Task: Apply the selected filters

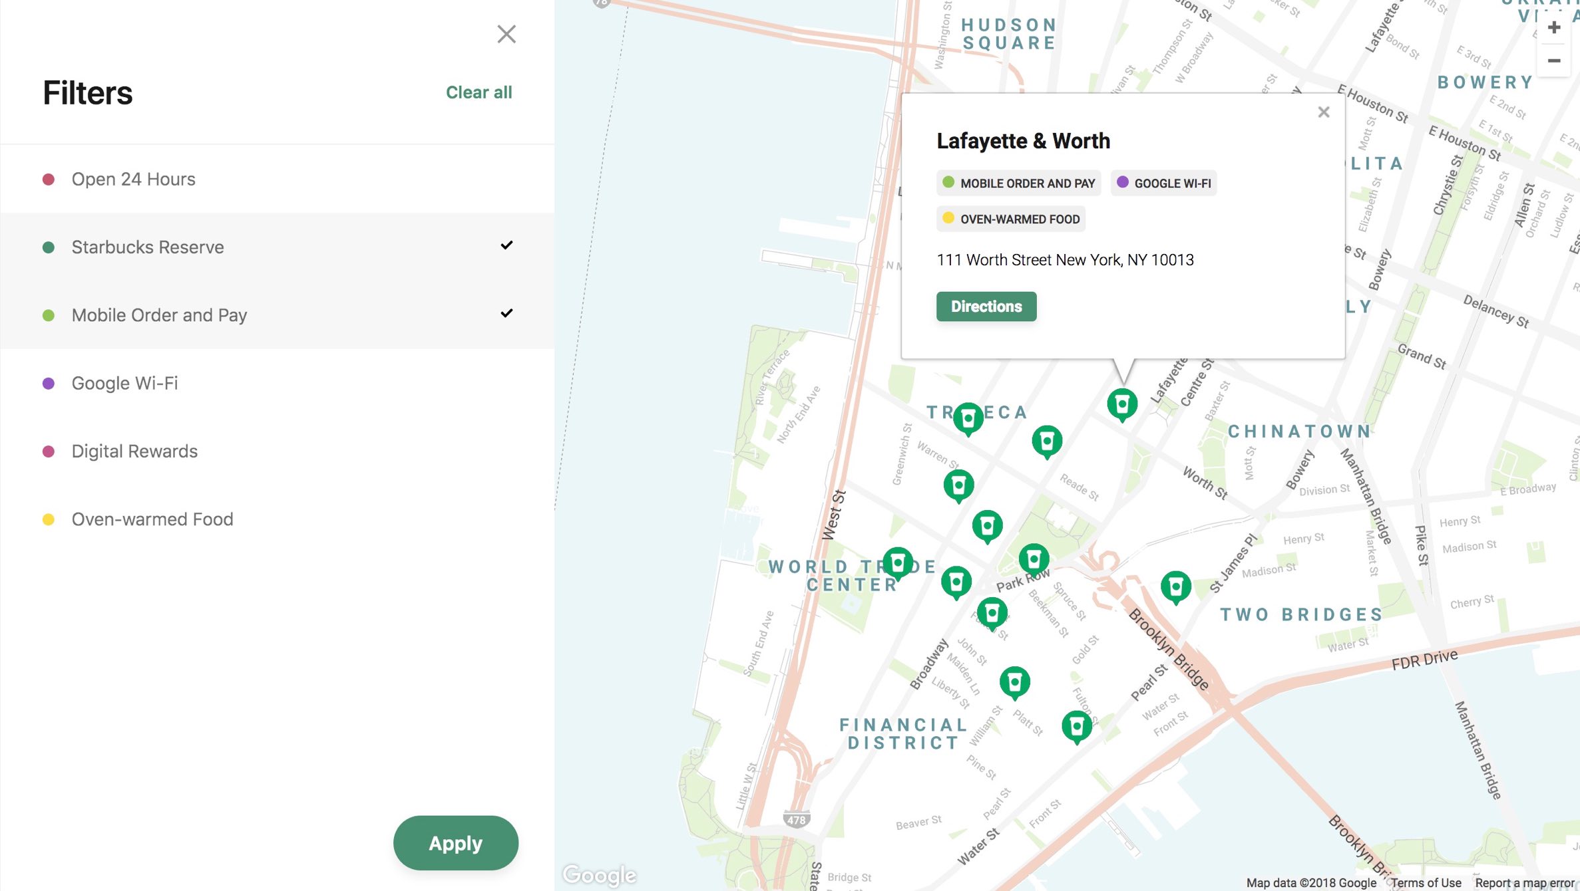Action: tap(455, 842)
